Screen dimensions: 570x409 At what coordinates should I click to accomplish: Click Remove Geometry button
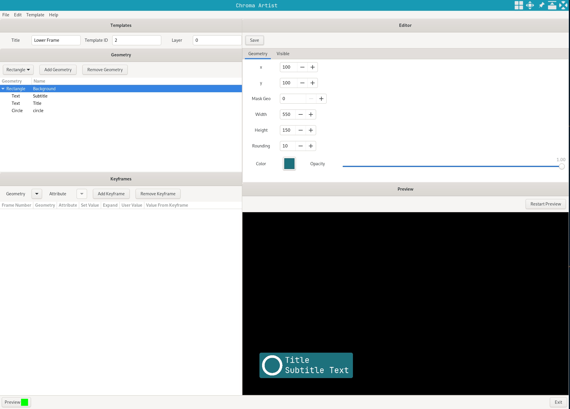click(x=105, y=70)
